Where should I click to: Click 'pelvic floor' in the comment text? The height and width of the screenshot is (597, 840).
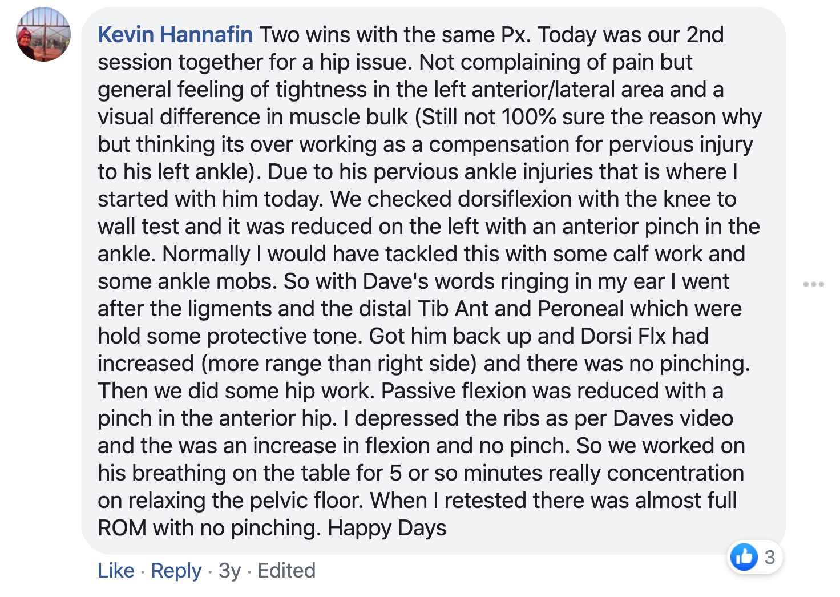coord(300,501)
